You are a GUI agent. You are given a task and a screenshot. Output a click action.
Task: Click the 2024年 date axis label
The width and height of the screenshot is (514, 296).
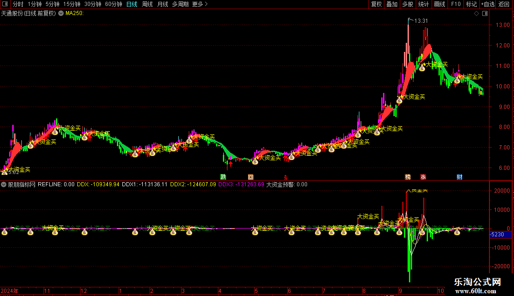(10, 291)
